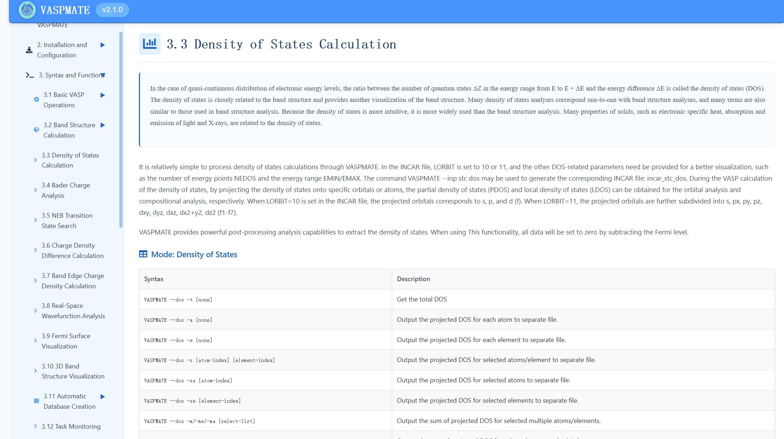Click the v2.1.0 version badge
This screenshot has height=439, width=784.
pos(112,10)
